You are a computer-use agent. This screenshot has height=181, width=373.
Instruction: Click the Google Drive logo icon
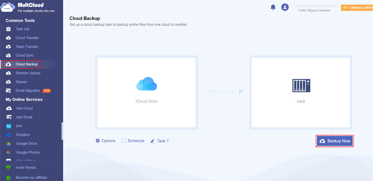9,143
